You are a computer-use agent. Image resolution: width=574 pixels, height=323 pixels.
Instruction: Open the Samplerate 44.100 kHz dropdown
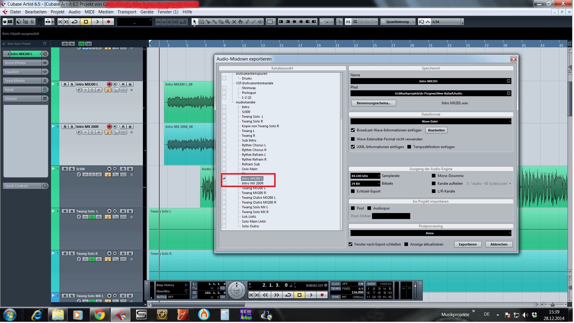[366, 176]
